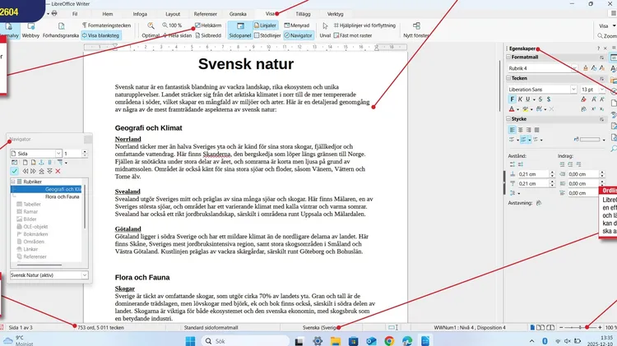The width and height of the screenshot is (617, 346).
Task: Toggle Bold in the Tecken sidebar panel
Action: click(x=513, y=99)
